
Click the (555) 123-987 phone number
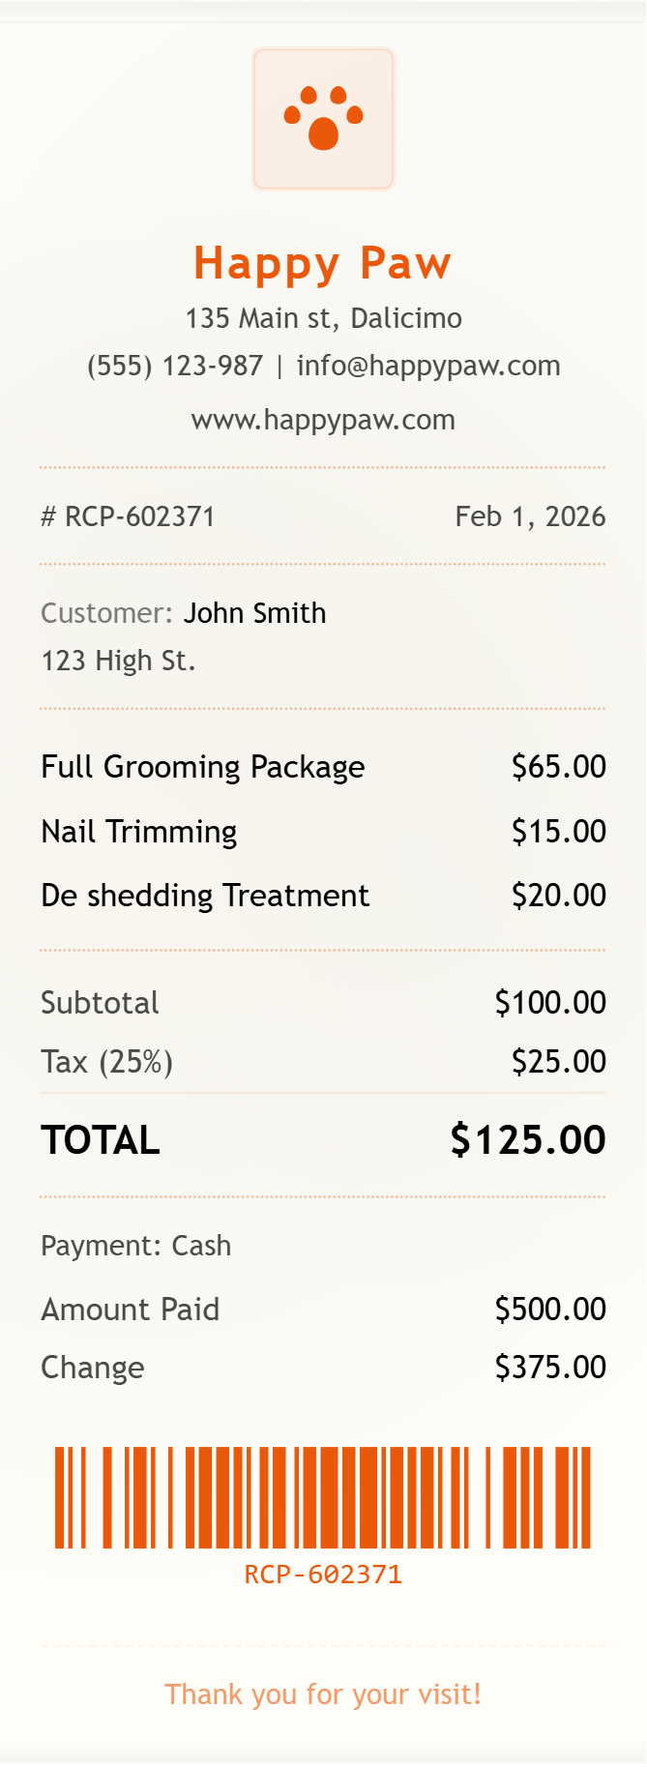coord(175,366)
